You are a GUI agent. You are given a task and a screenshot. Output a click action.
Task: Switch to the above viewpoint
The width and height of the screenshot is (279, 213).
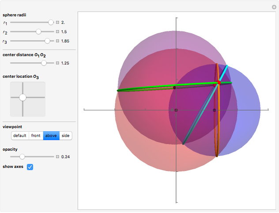(50, 136)
